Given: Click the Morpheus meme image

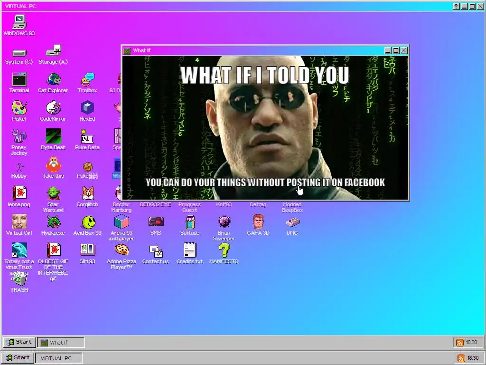Looking at the screenshot, I should tap(265, 127).
